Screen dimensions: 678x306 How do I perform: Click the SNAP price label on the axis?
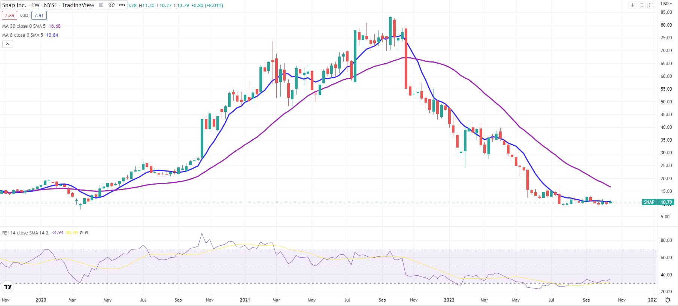point(649,202)
